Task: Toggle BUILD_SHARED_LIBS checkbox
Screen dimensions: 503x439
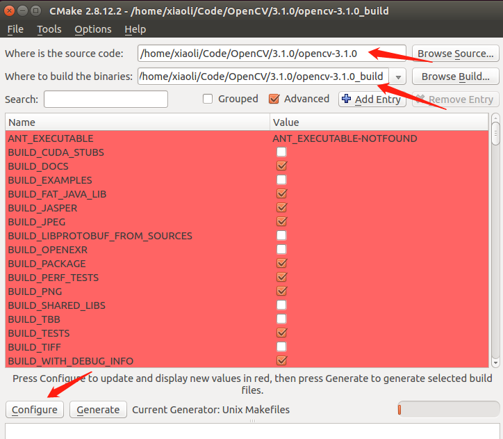Action: [x=281, y=305]
